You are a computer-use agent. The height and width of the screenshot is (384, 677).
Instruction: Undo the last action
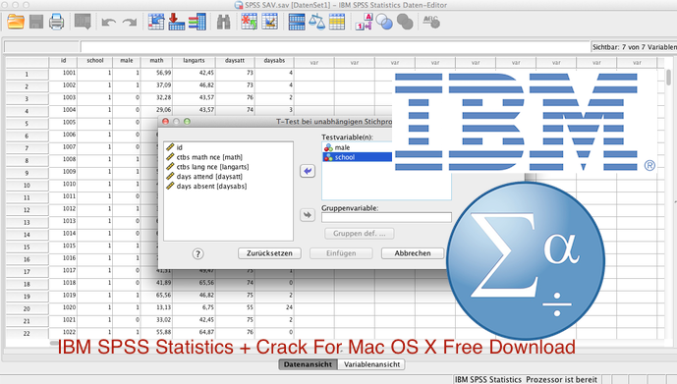point(108,22)
